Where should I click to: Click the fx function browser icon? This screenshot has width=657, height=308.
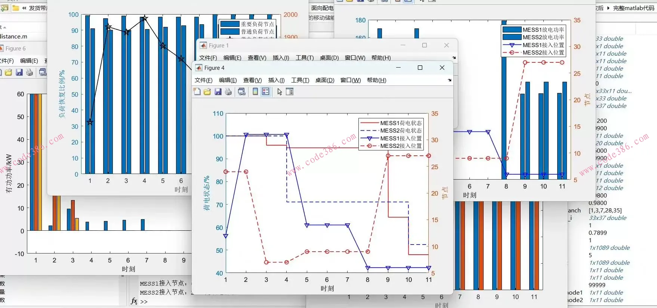[x=134, y=301]
